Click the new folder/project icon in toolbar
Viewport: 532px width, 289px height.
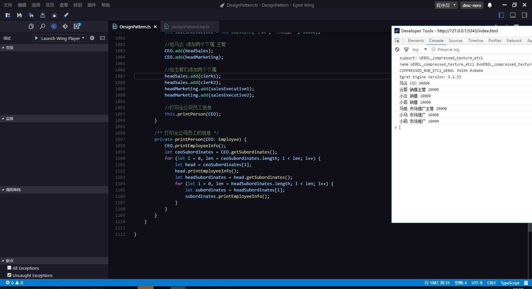coord(8,15)
